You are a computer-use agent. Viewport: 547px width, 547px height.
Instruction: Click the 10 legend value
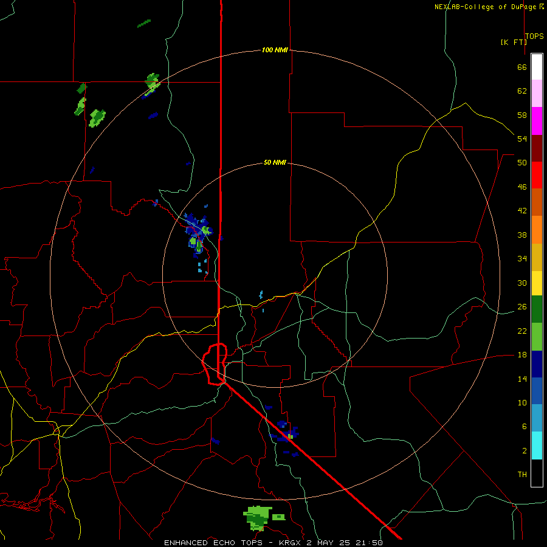click(522, 402)
